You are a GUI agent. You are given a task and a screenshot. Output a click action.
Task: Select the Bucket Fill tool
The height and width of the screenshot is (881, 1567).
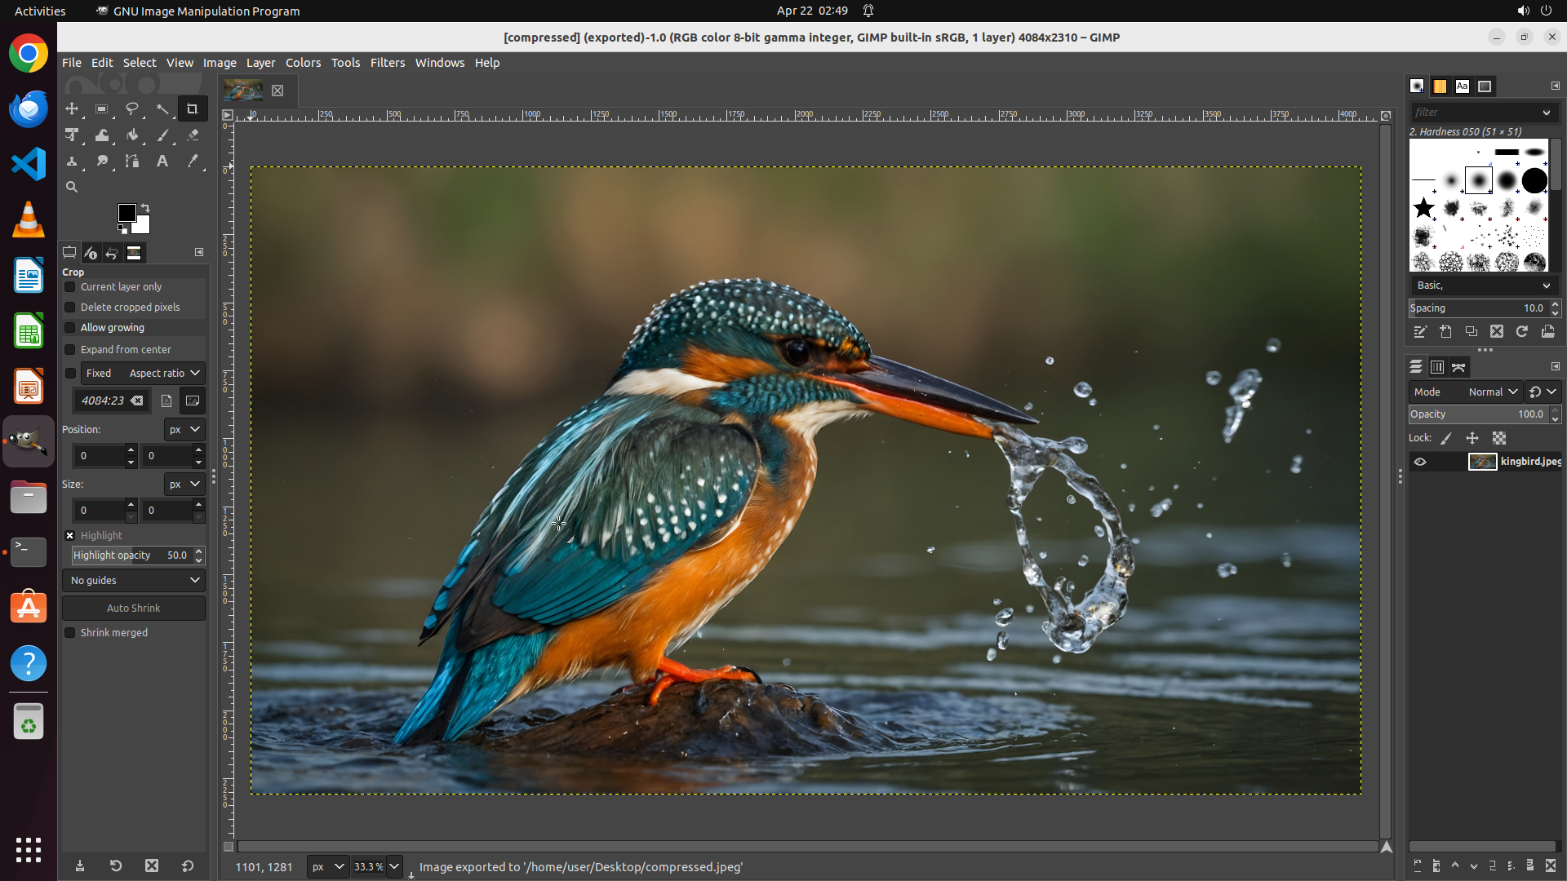pos(132,135)
